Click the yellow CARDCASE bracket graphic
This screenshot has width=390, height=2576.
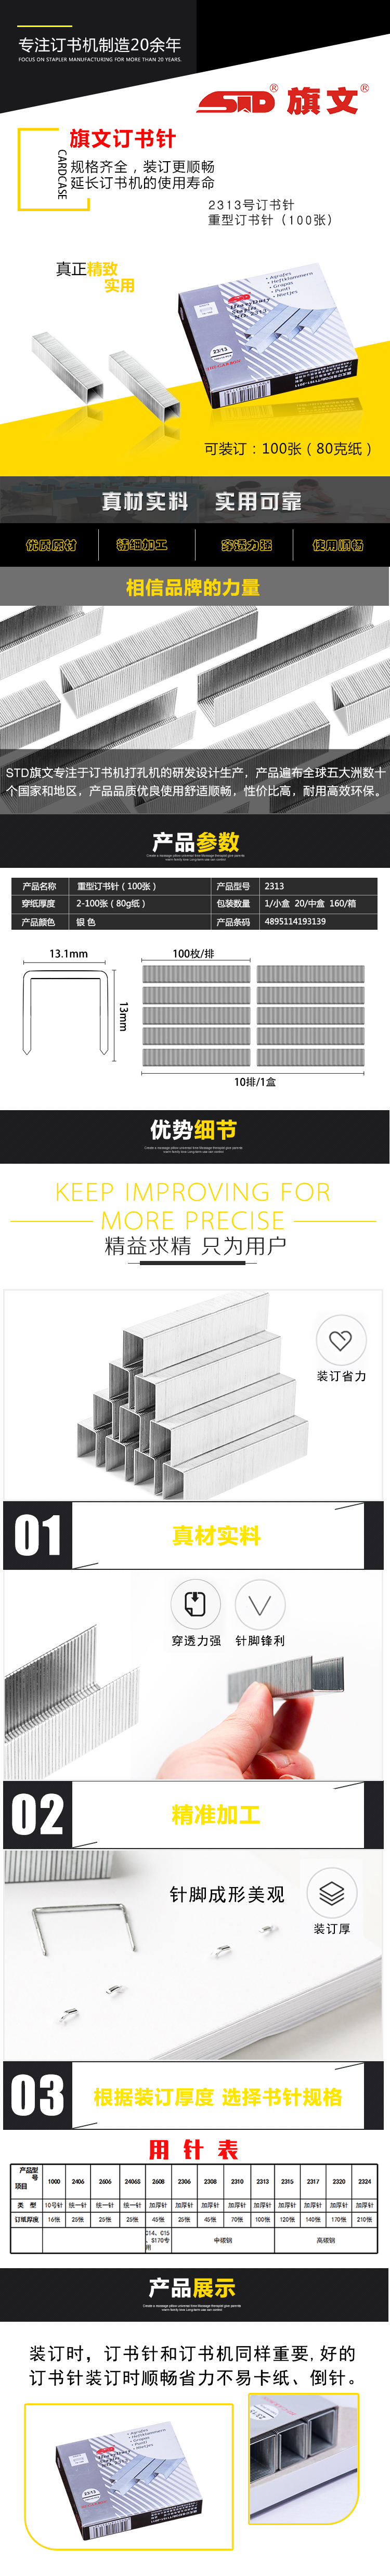pyautogui.click(x=42, y=169)
